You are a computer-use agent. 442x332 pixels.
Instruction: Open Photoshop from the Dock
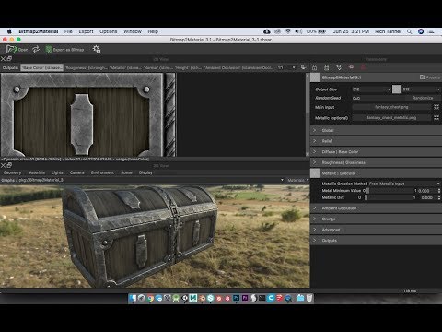pos(237,298)
